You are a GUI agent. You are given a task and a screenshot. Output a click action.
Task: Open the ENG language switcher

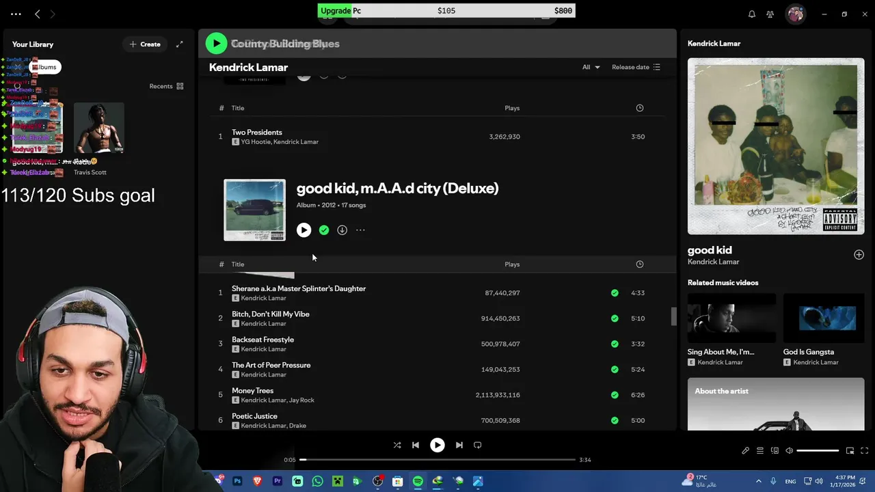pos(790,481)
